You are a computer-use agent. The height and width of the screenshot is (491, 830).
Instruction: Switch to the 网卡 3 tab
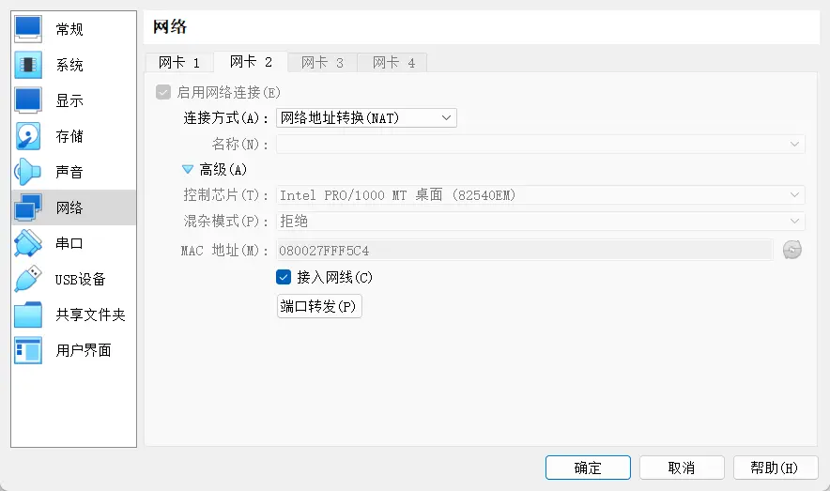pos(322,63)
